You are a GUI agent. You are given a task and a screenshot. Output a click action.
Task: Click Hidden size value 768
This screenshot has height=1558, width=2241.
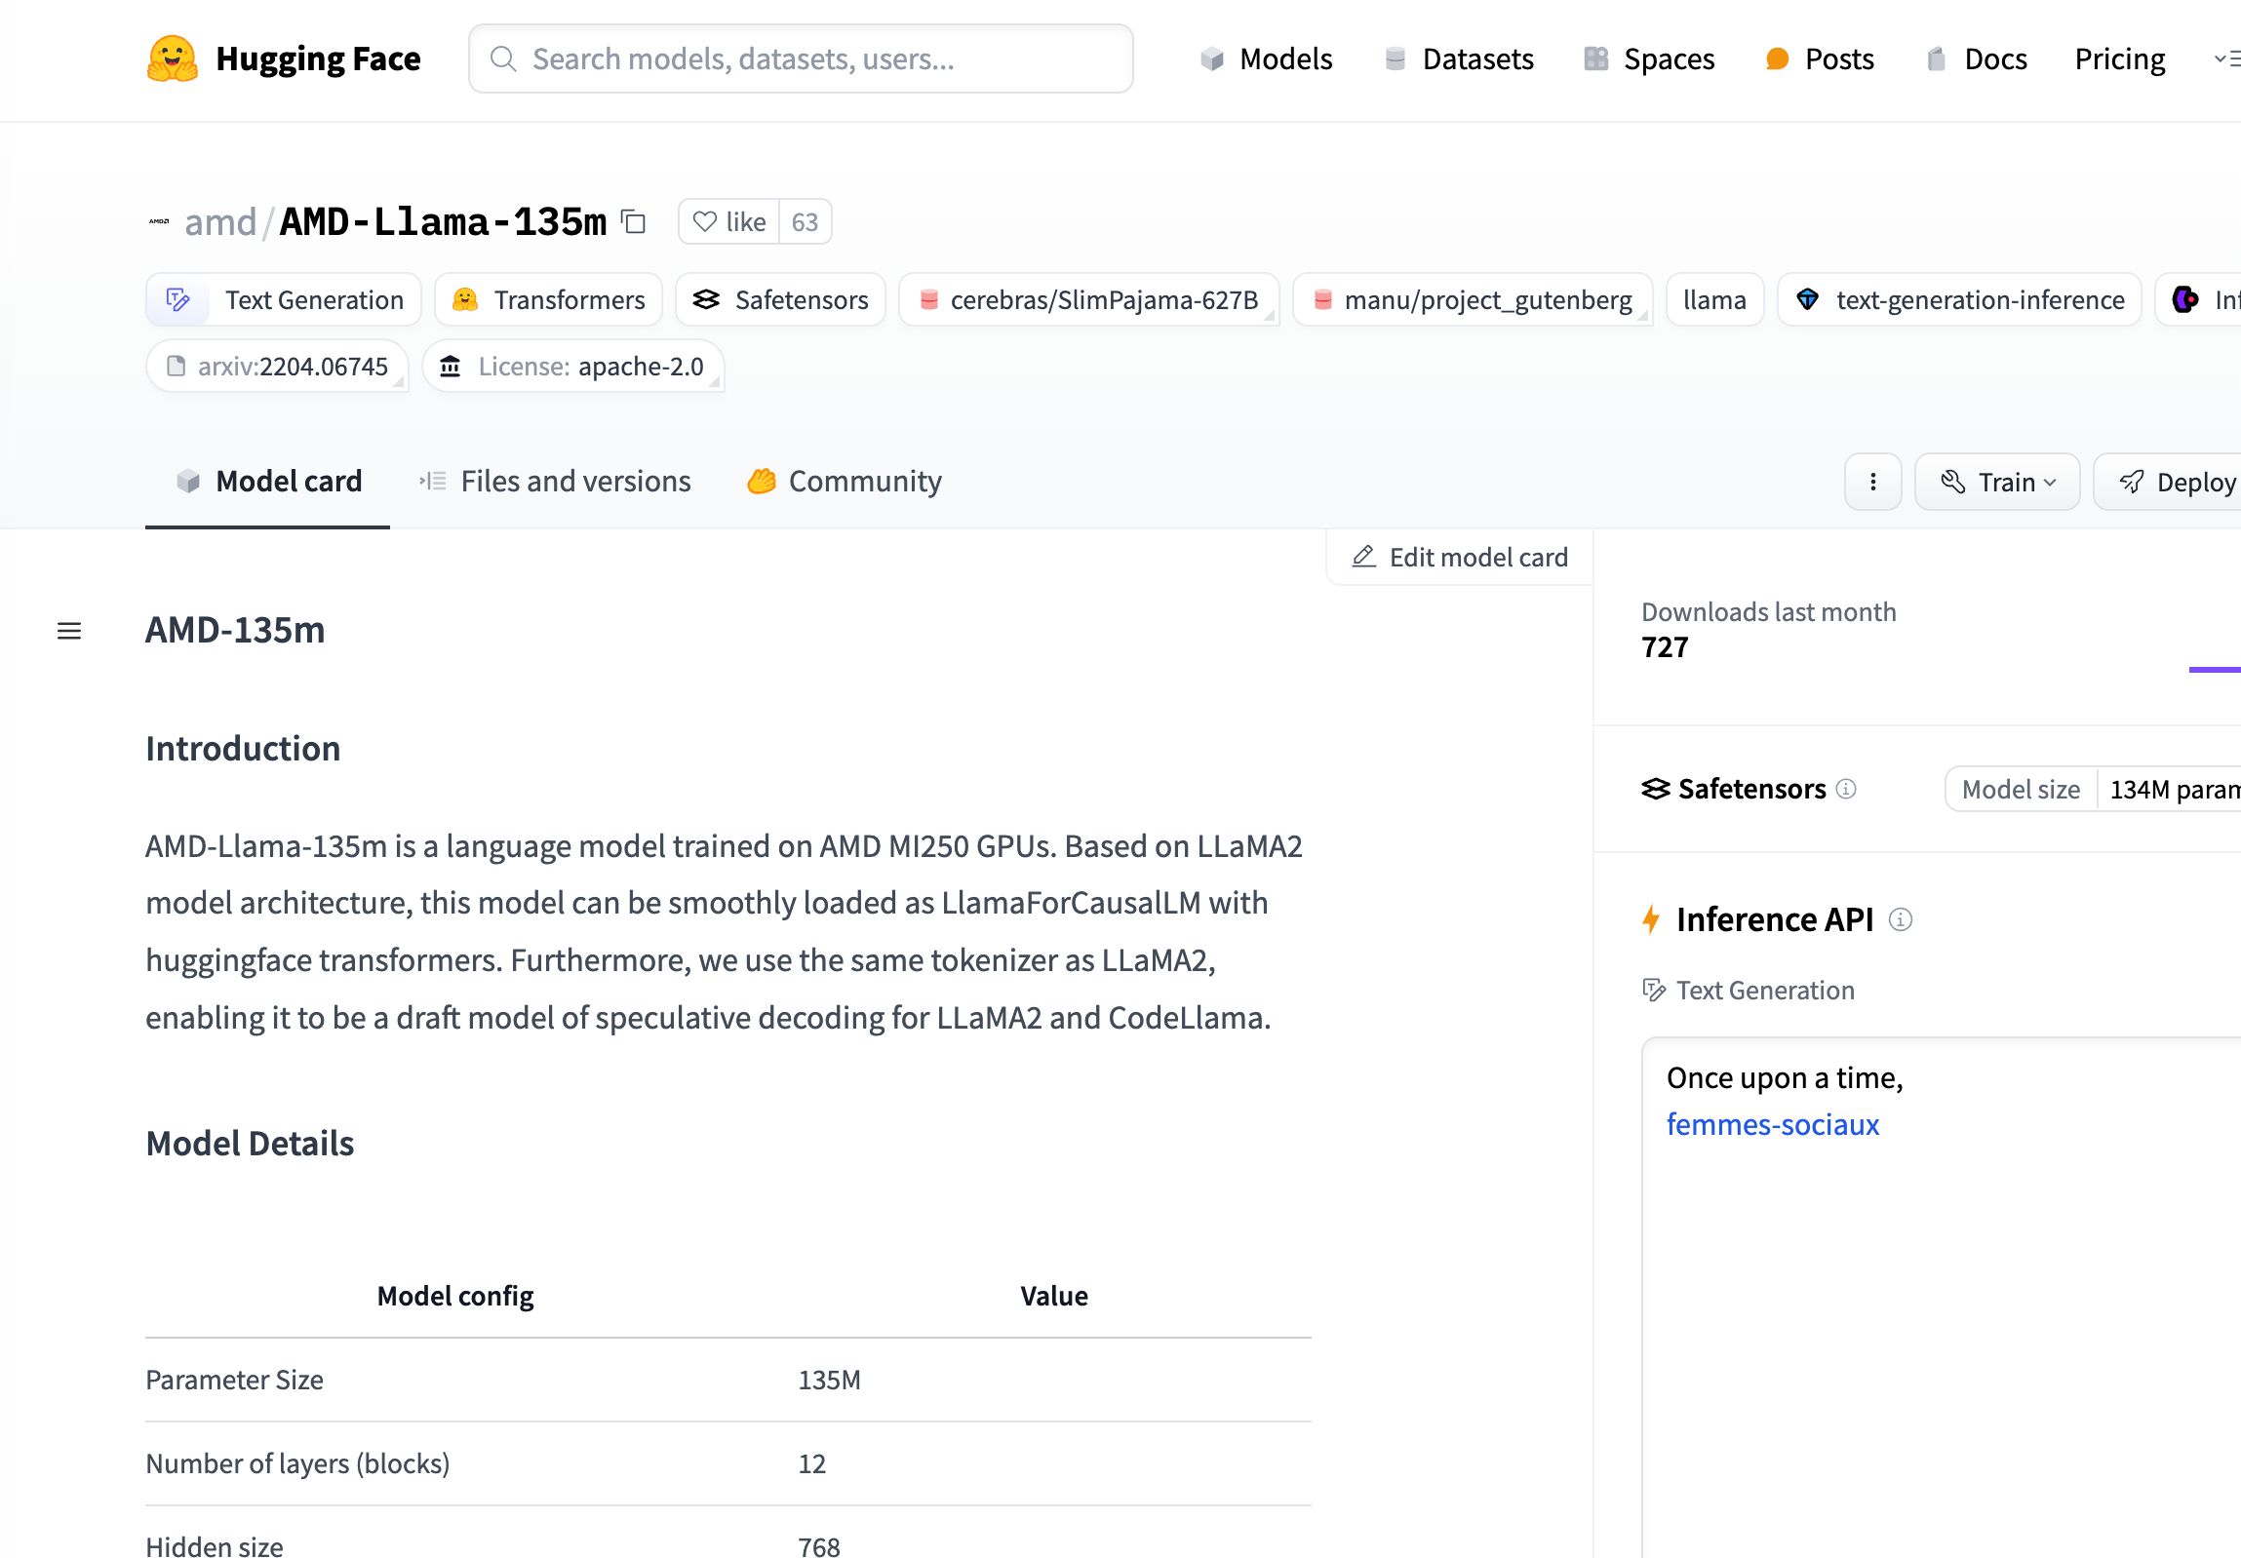coord(819,1546)
